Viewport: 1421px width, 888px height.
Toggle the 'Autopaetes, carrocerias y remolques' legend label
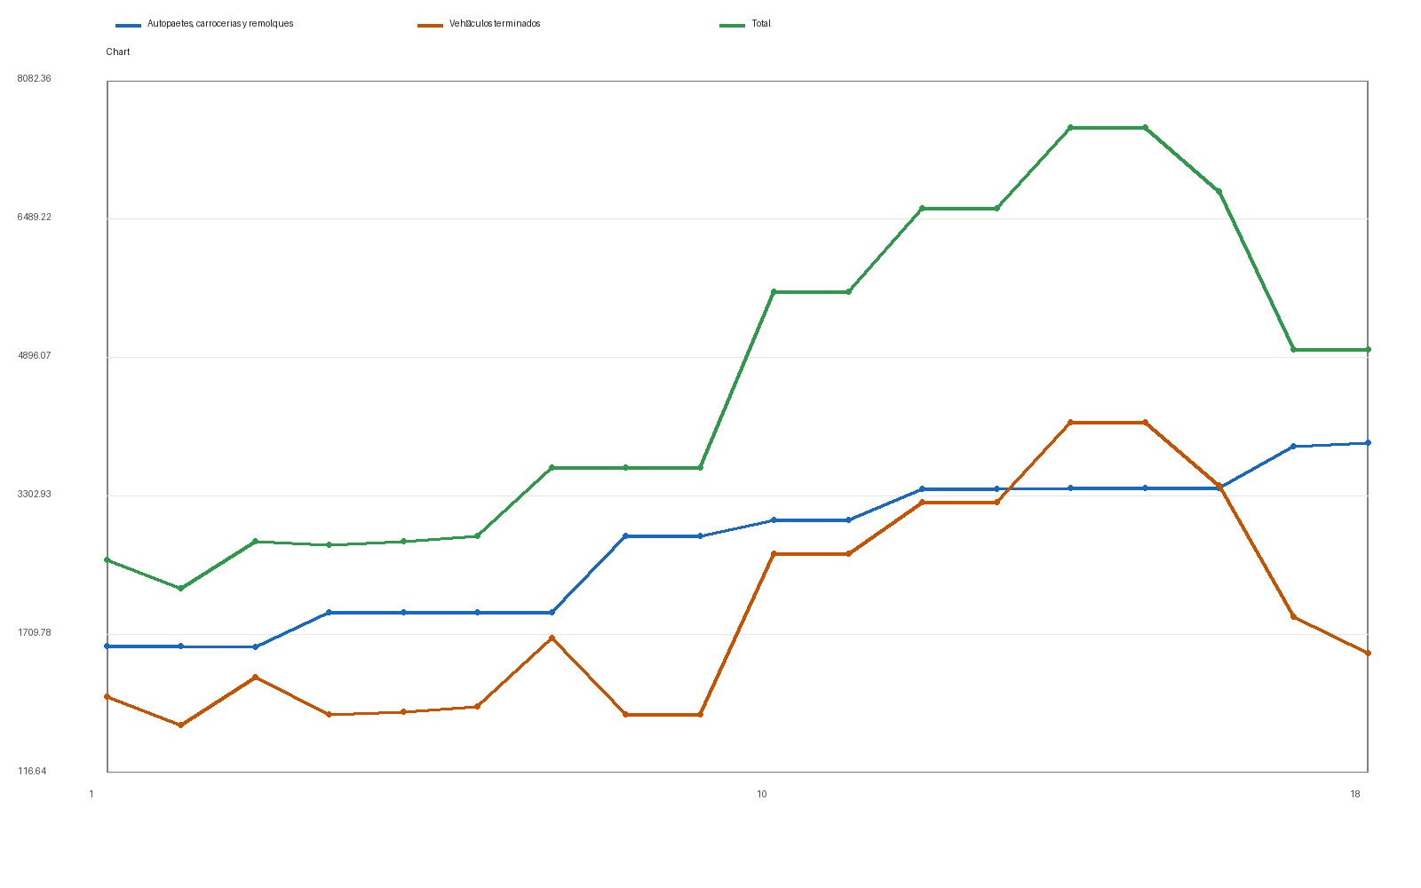click(220, 24)
